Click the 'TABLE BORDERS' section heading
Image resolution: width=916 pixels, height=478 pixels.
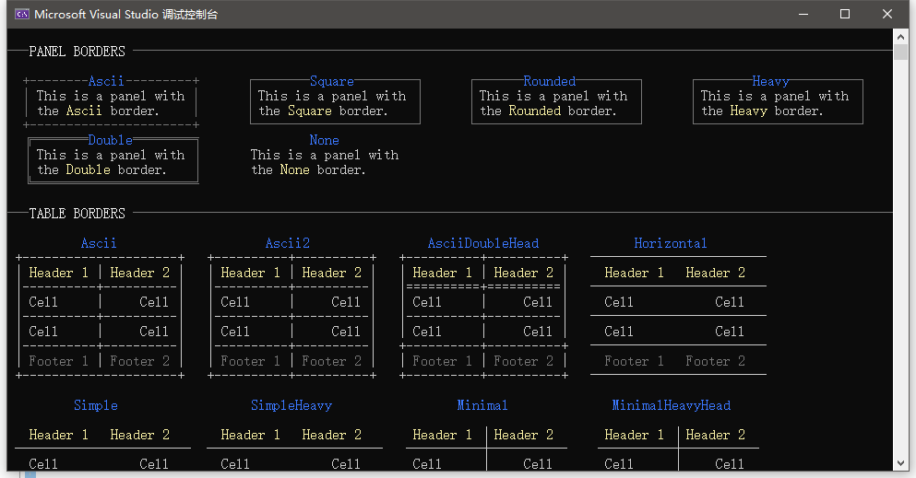pyautogui.click(x=77, y=214)
